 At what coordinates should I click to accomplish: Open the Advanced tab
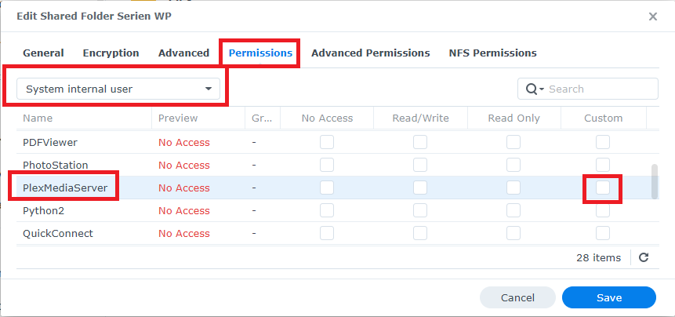point(183,53)
